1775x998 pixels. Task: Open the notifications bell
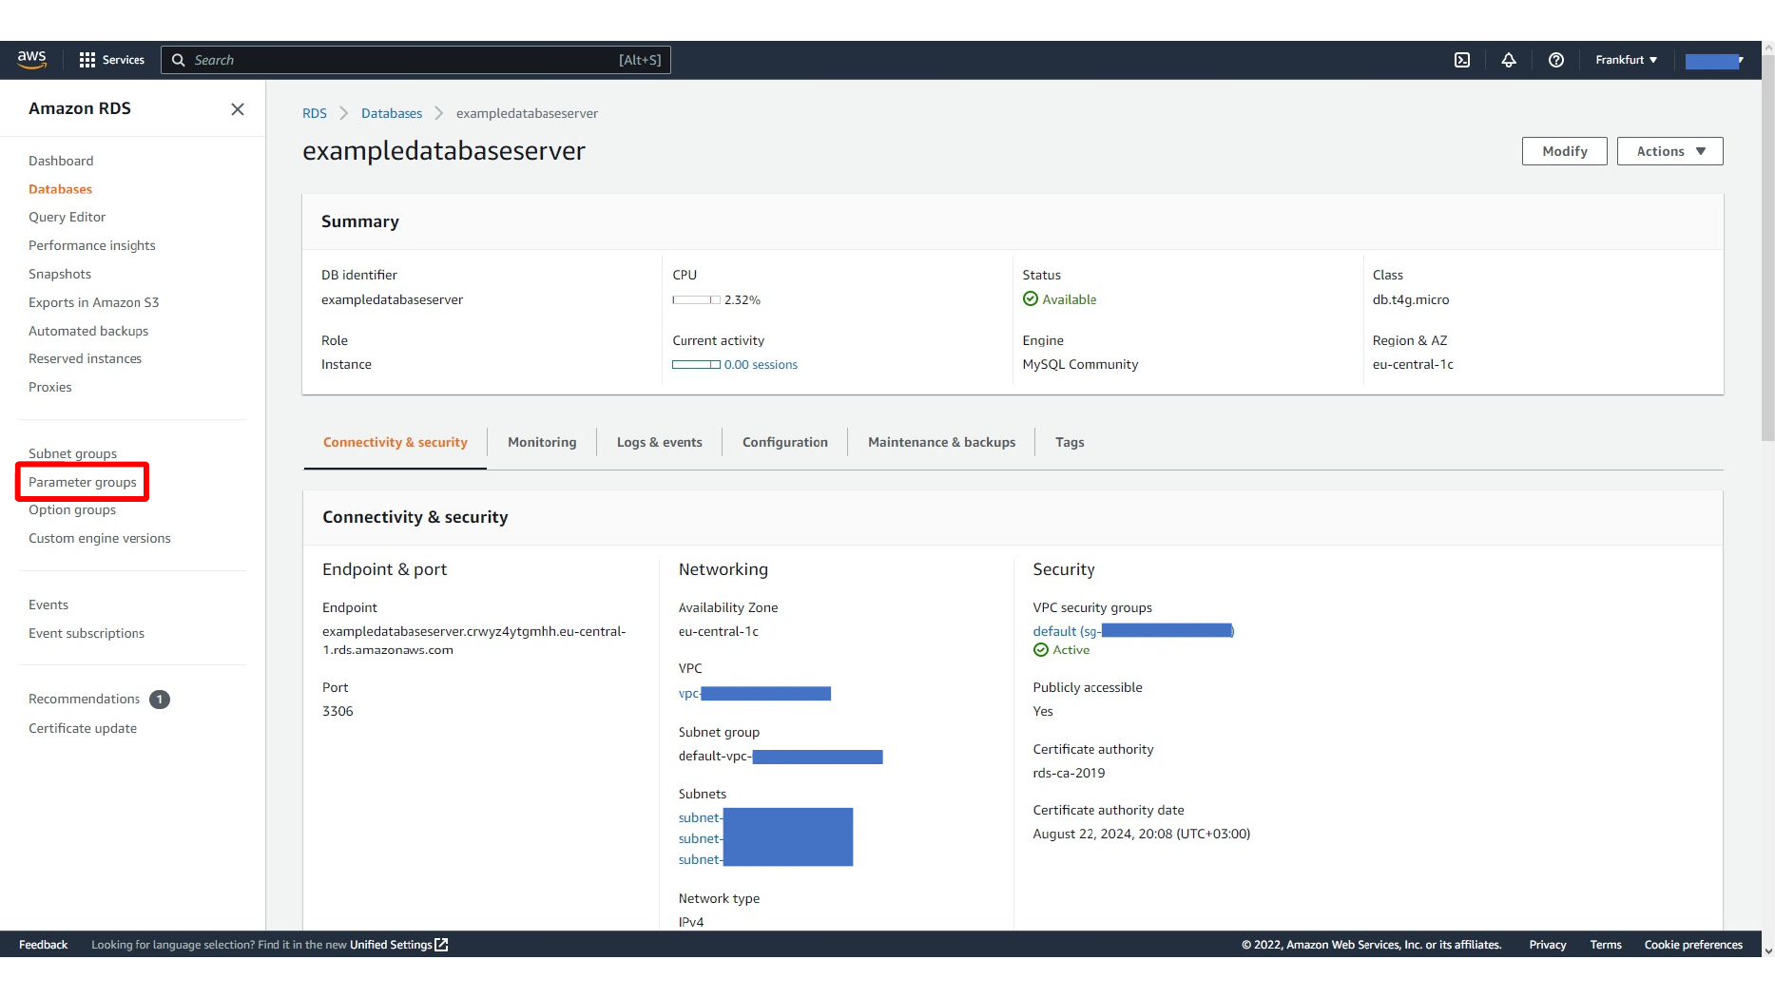tap(1509, 60)
